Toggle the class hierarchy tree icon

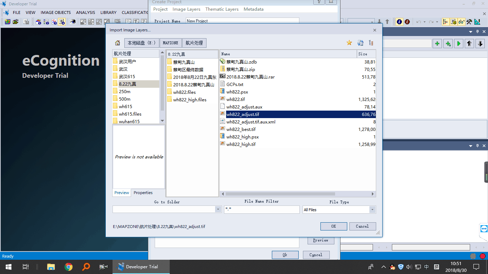tap(445, 22)
